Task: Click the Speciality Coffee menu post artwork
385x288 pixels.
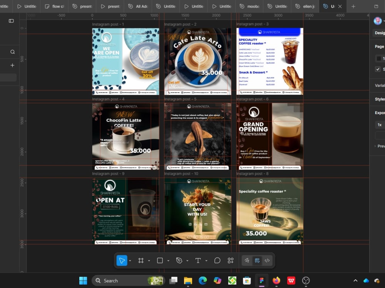Action: (270, 61)
